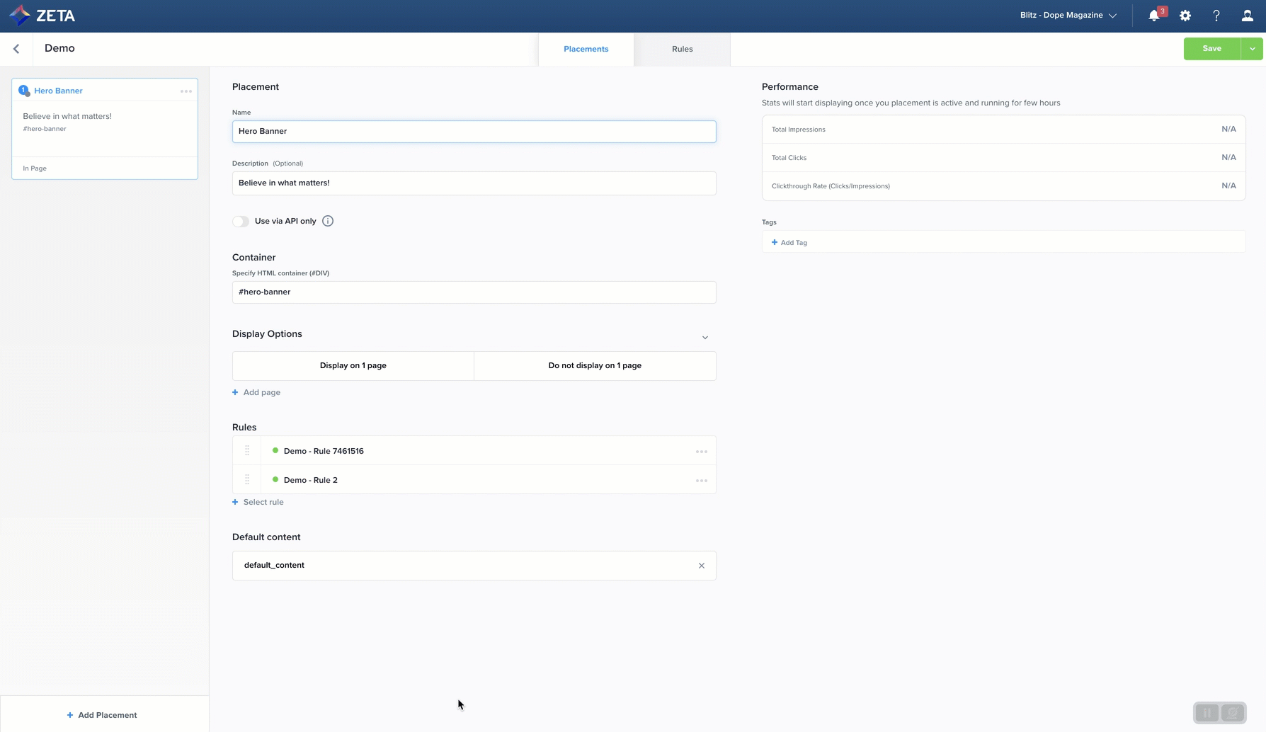This screenshot has width=1266, height=732.
Task: Click the help question mark icon
Action: (x=1216, y=16)
